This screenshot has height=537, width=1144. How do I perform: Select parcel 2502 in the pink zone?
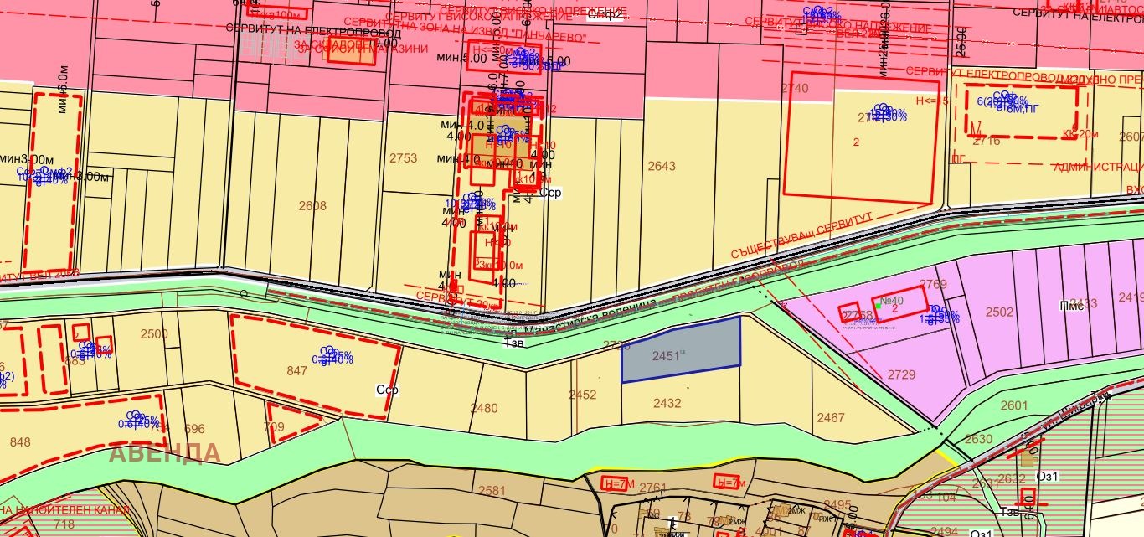999,312
